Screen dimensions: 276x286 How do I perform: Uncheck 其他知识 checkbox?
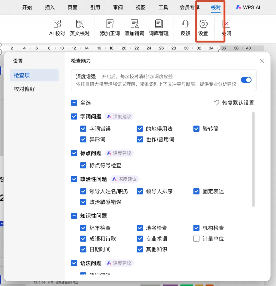pyautogui.click(x=140, y=249)
